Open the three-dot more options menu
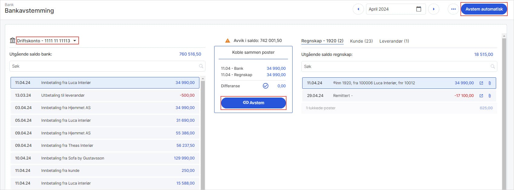514x190 pixels. point(453,9)
